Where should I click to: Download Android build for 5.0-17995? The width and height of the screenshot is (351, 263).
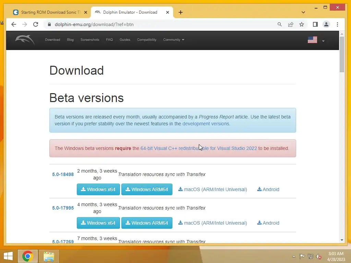(268, 223)
